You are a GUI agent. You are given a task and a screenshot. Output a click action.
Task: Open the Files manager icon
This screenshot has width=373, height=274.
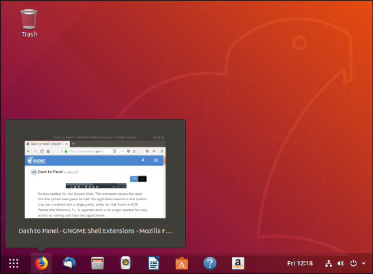coord(98,263)
